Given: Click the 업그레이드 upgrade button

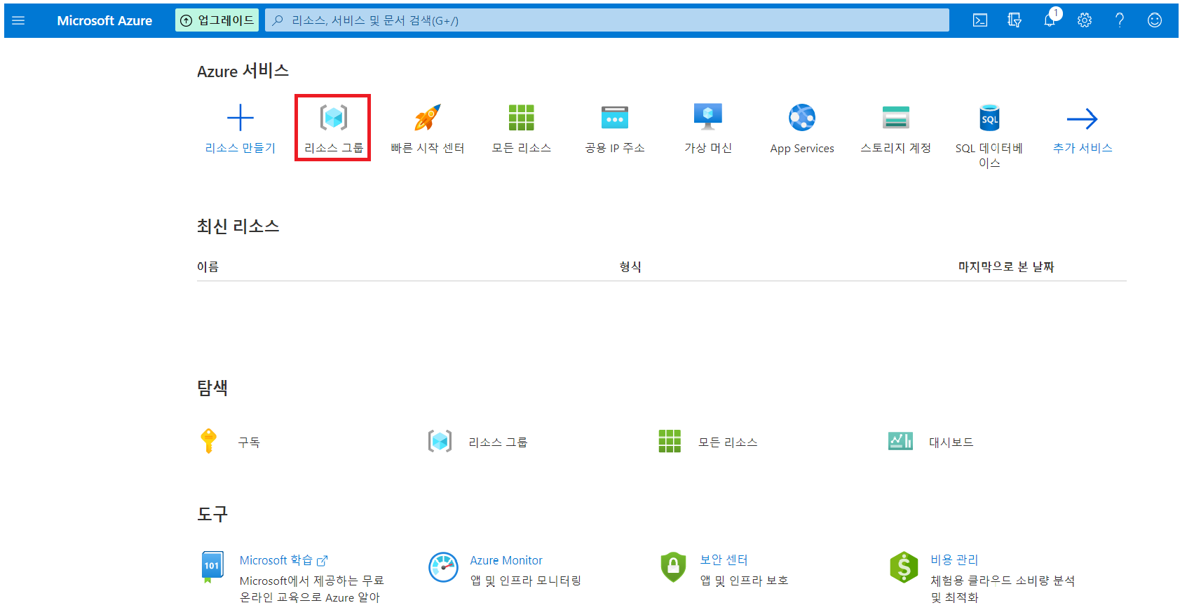Looking at the screenshot, I should tap(217, 20).
